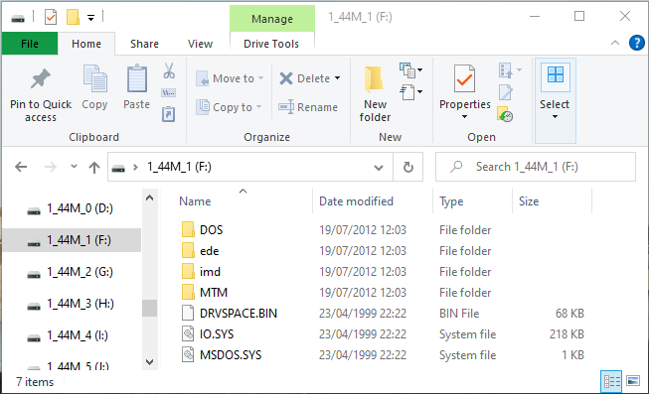The width and height of the screenshot is (649, 394).
Task: Select 1_44M_4 (I:) in navigation pane
Action: [72, 335]
